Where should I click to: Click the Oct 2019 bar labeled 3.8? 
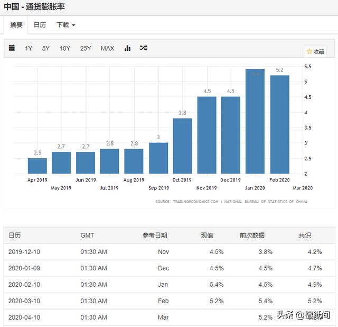(x=182, y=146)
